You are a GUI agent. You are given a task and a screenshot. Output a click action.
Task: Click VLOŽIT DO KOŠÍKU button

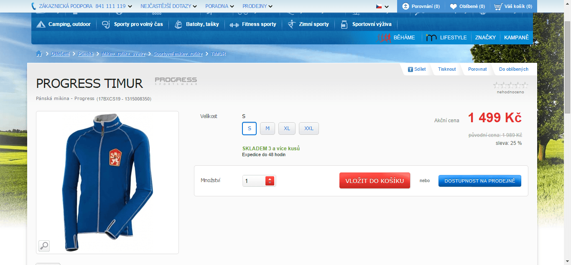click(375, 181)
